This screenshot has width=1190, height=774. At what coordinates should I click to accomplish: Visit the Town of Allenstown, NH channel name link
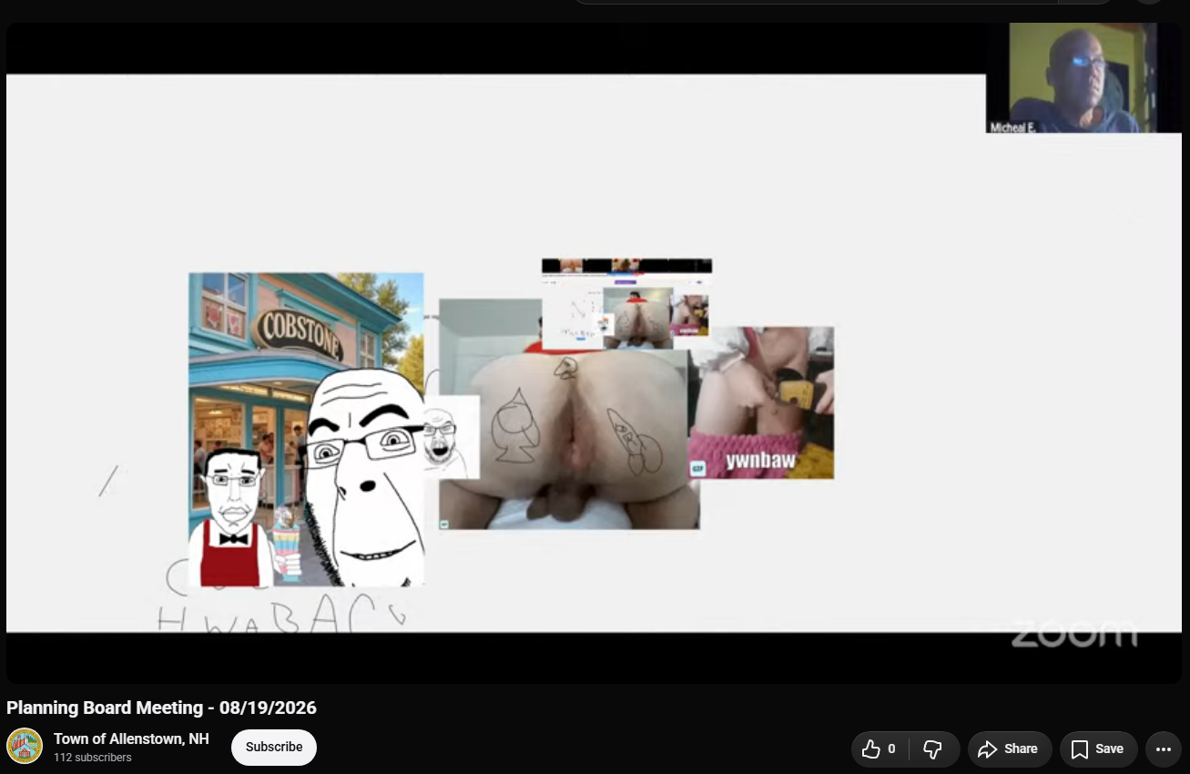click(x=131, y=738)
